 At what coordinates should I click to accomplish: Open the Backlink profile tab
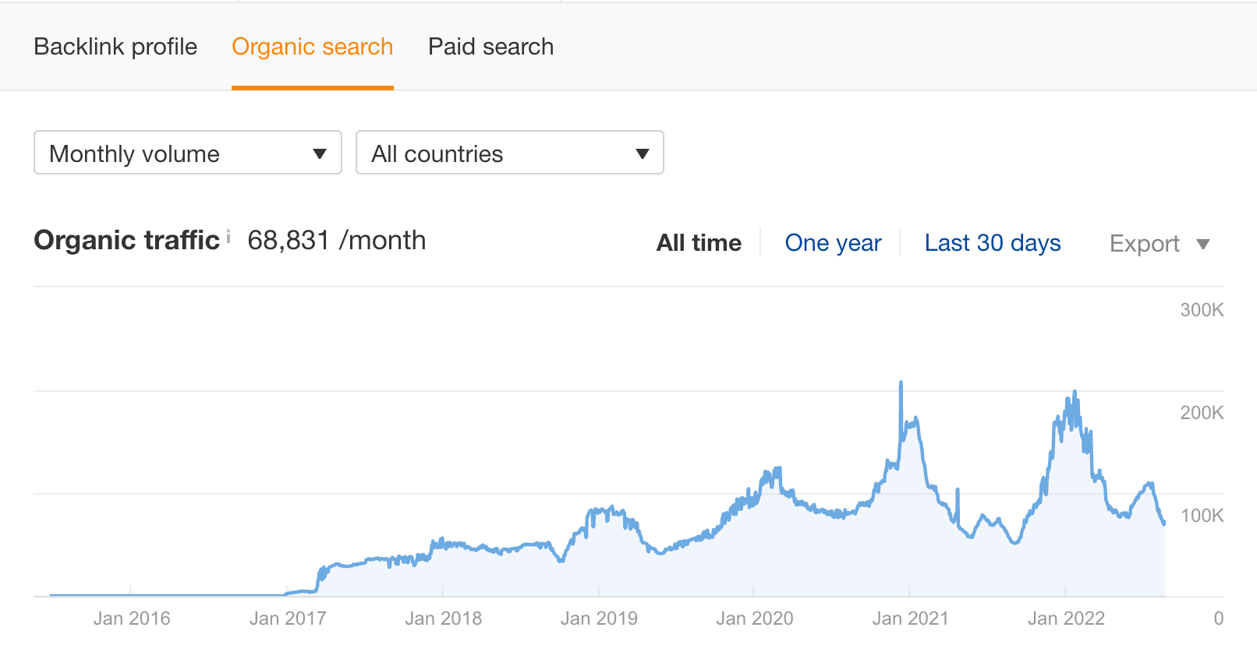coord(115,47)
